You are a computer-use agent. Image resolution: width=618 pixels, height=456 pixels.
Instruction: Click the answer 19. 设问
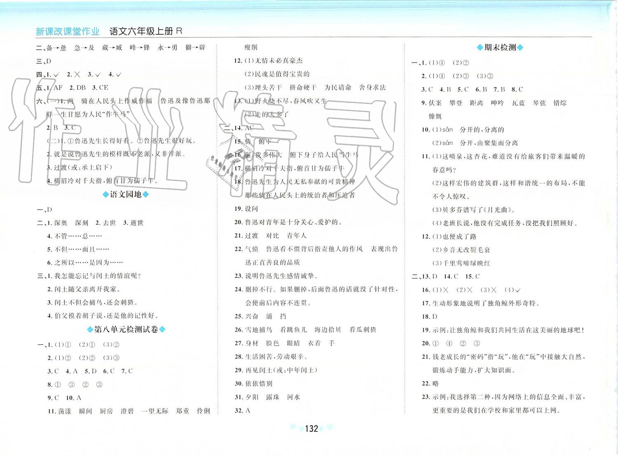click(x=246, y=209)
